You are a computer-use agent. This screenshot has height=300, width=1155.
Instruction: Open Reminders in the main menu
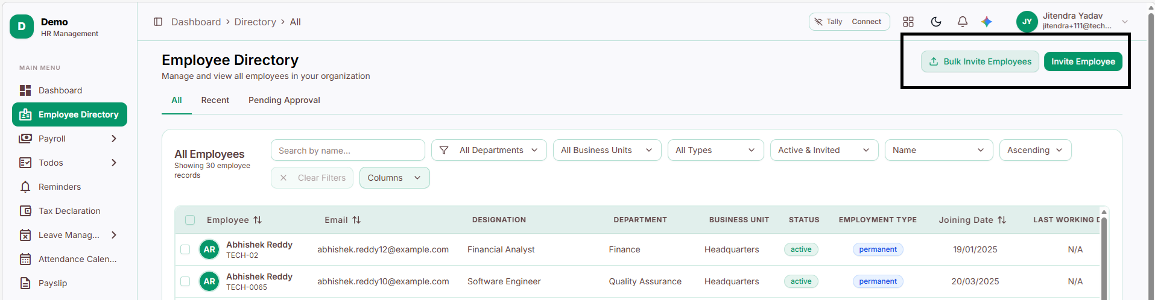coord(69,187)
